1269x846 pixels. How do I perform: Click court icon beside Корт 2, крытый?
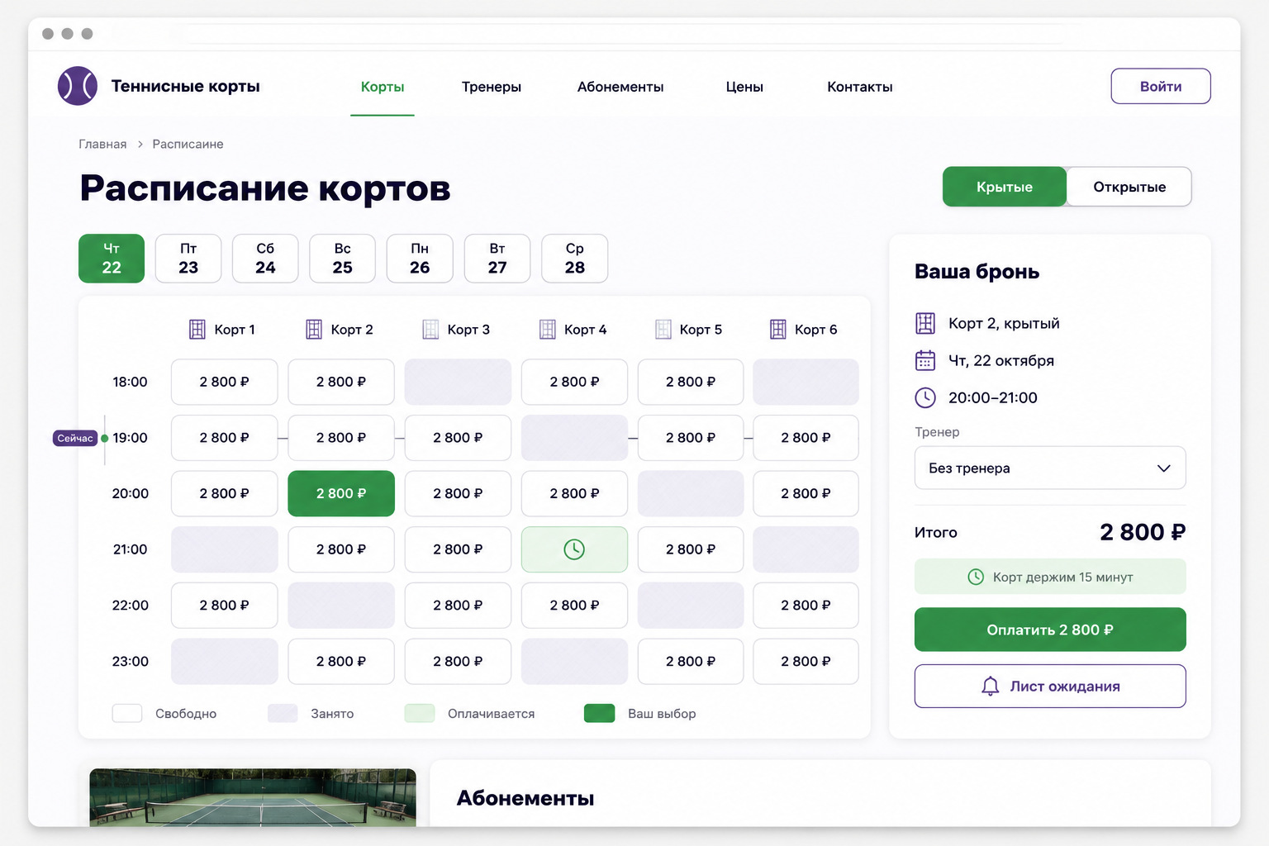(x=925, y=323)
